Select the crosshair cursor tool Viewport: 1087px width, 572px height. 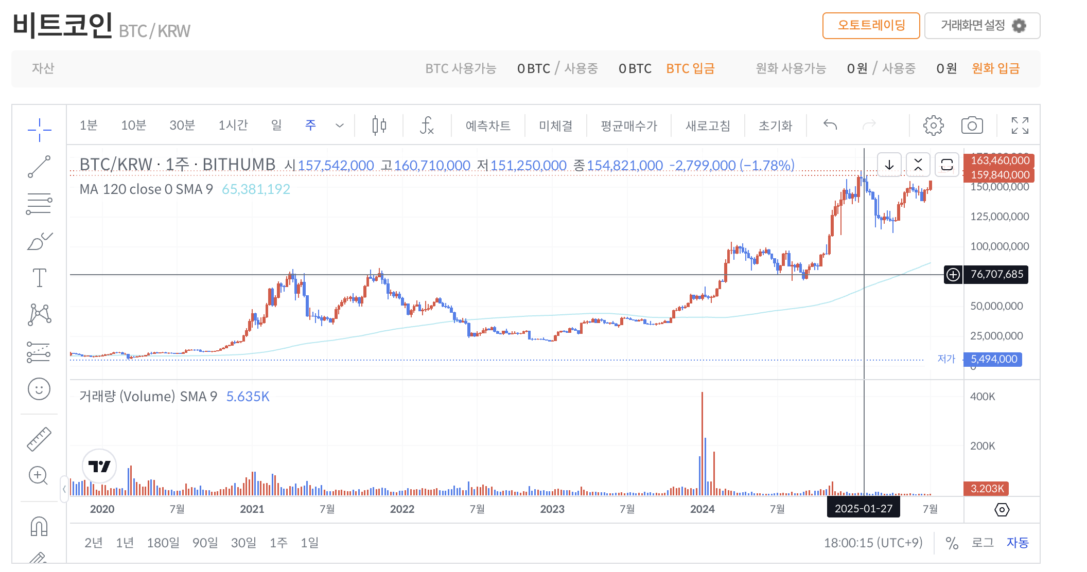tap(39, 130)
